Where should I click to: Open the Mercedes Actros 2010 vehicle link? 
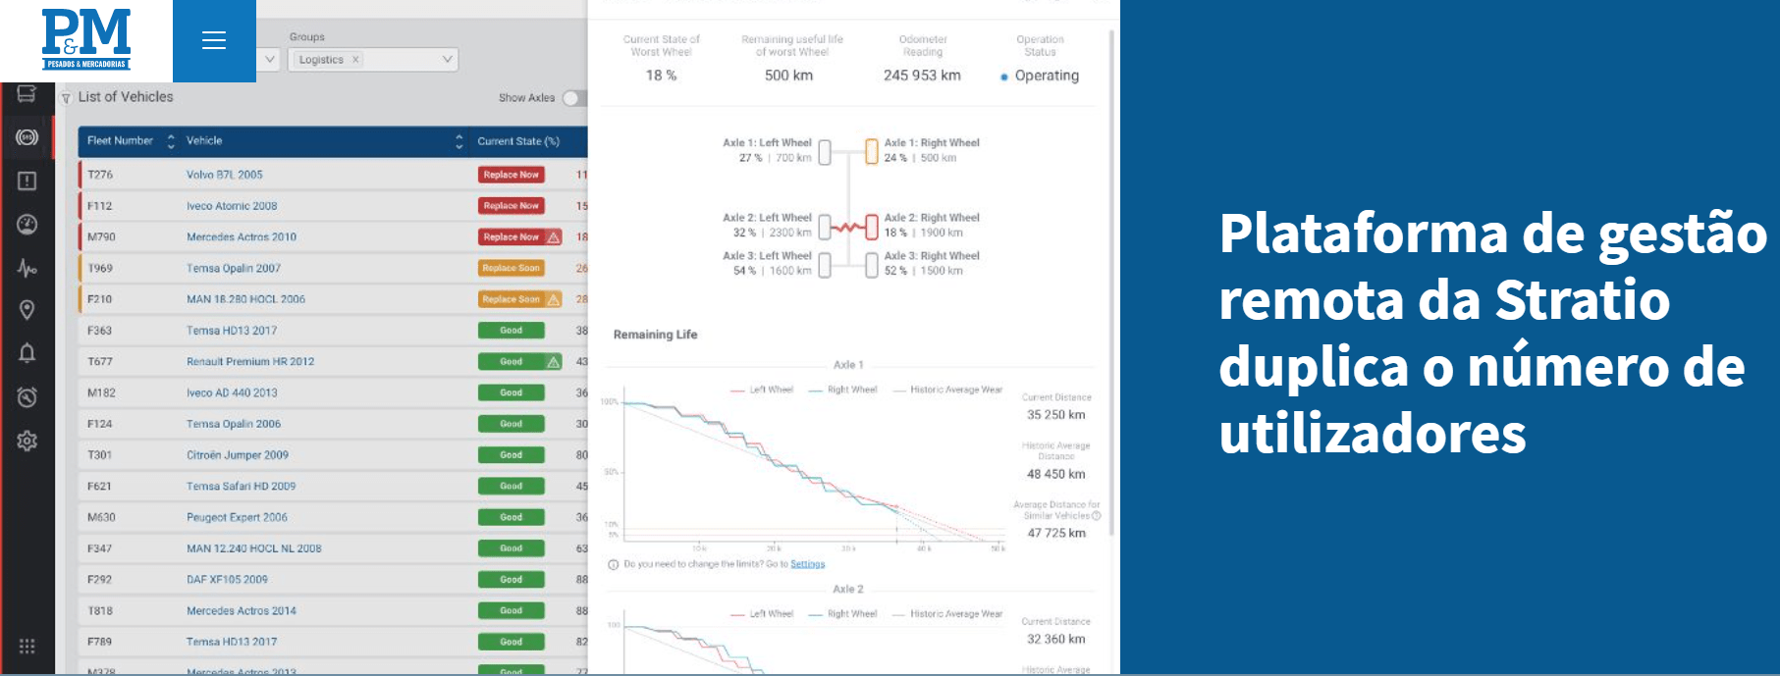tap(242, 237)
